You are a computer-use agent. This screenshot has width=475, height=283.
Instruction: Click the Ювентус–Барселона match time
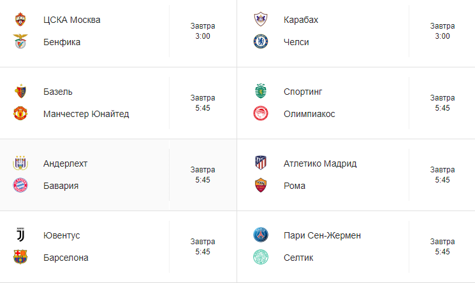203,252
